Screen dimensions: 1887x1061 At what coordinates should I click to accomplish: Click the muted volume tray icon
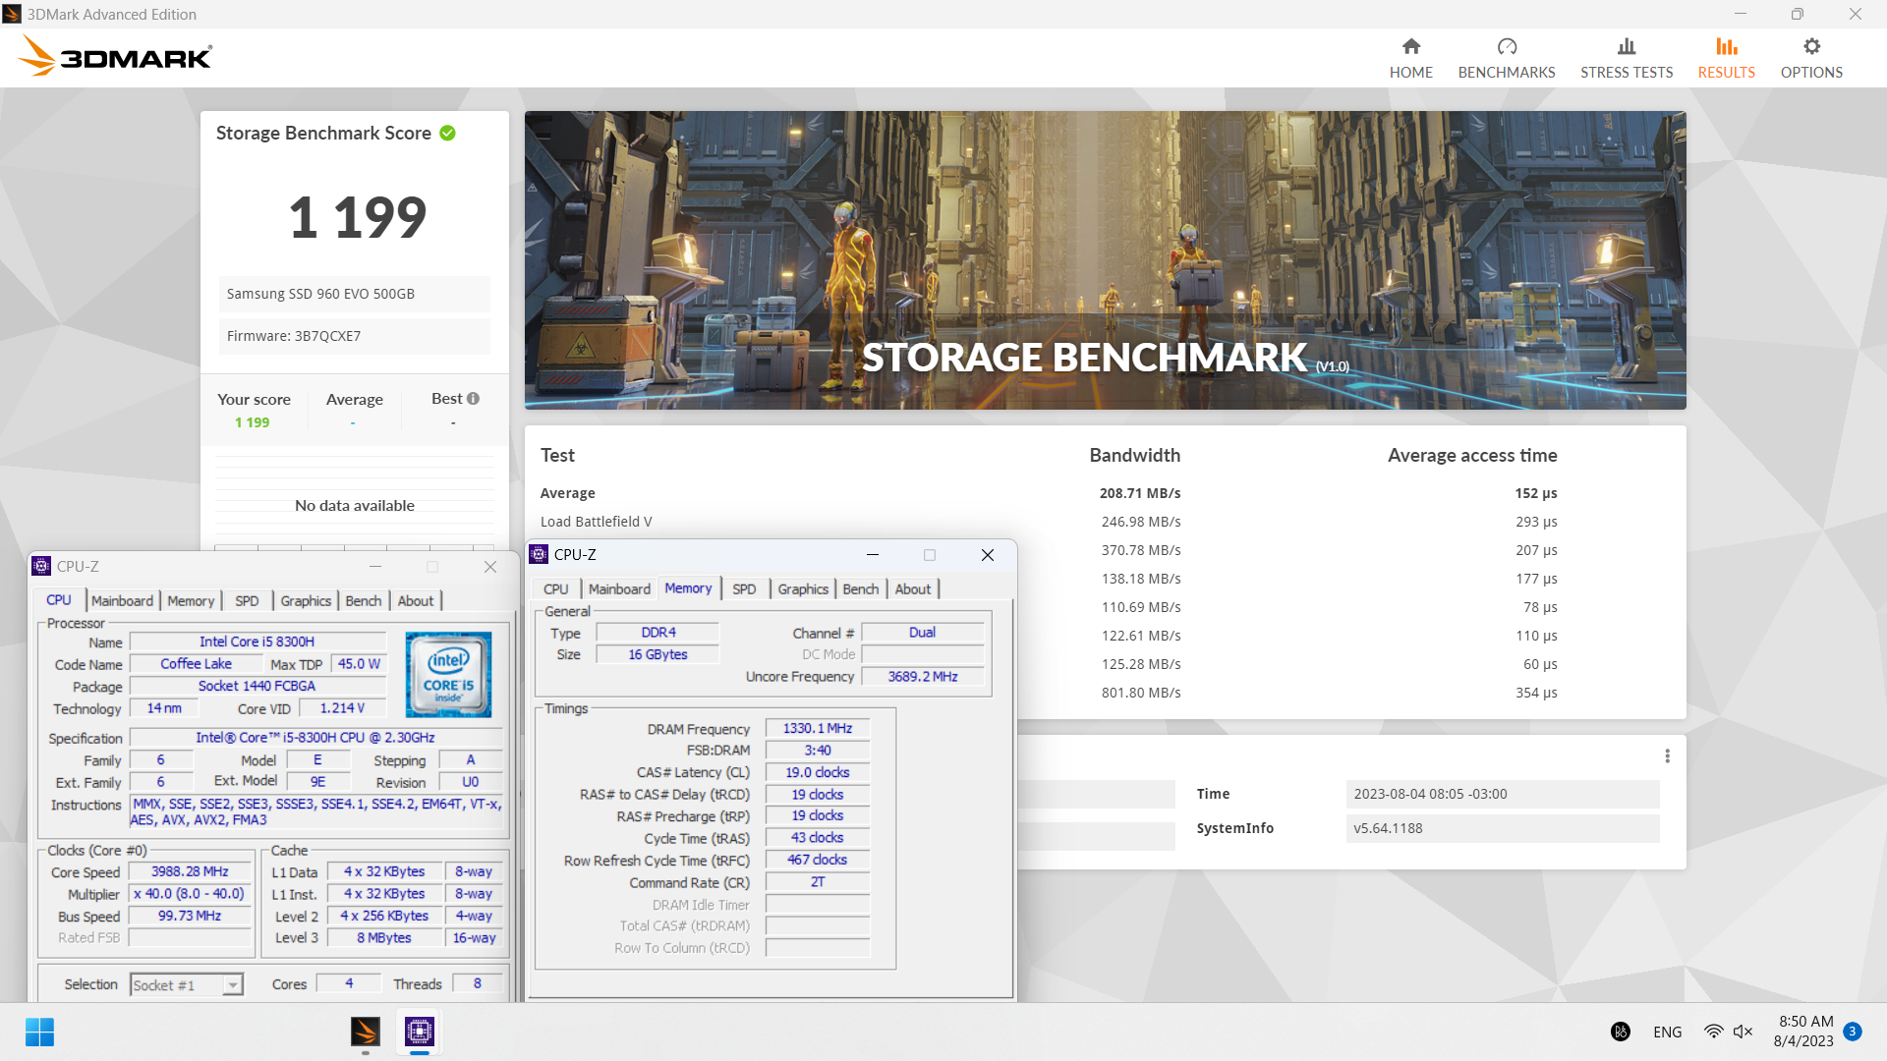[1744, 1032]
